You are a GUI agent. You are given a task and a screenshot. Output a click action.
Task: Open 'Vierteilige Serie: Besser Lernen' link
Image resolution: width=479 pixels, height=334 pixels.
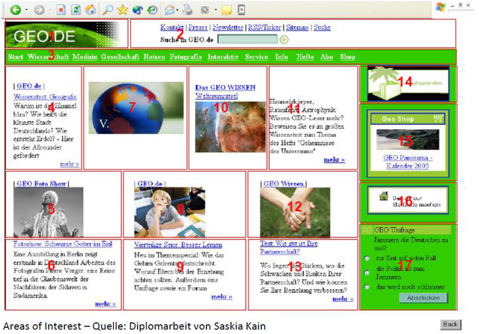(x=178, y=244)
